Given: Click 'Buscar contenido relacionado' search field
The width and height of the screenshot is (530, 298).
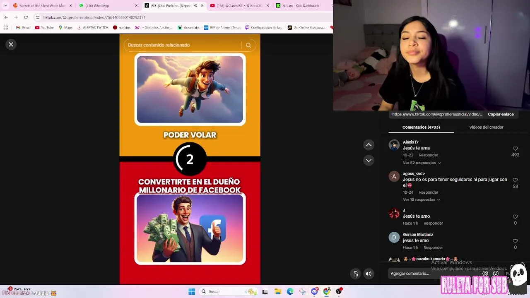Looking at the screenshot, I should click(182, 45).
